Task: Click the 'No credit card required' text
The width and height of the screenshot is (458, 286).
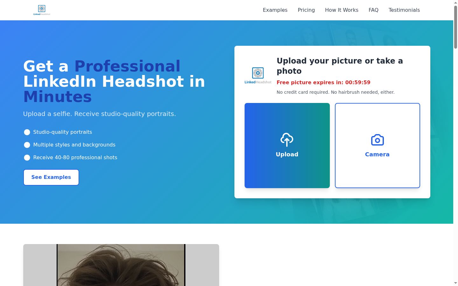Action: coord(336,92)
